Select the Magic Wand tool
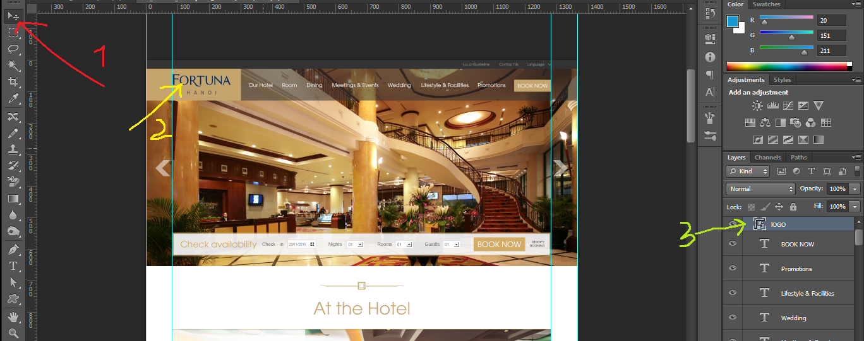The height and width of the screenshot is (341, 864). pyautogui.click(x=13, y=65)
